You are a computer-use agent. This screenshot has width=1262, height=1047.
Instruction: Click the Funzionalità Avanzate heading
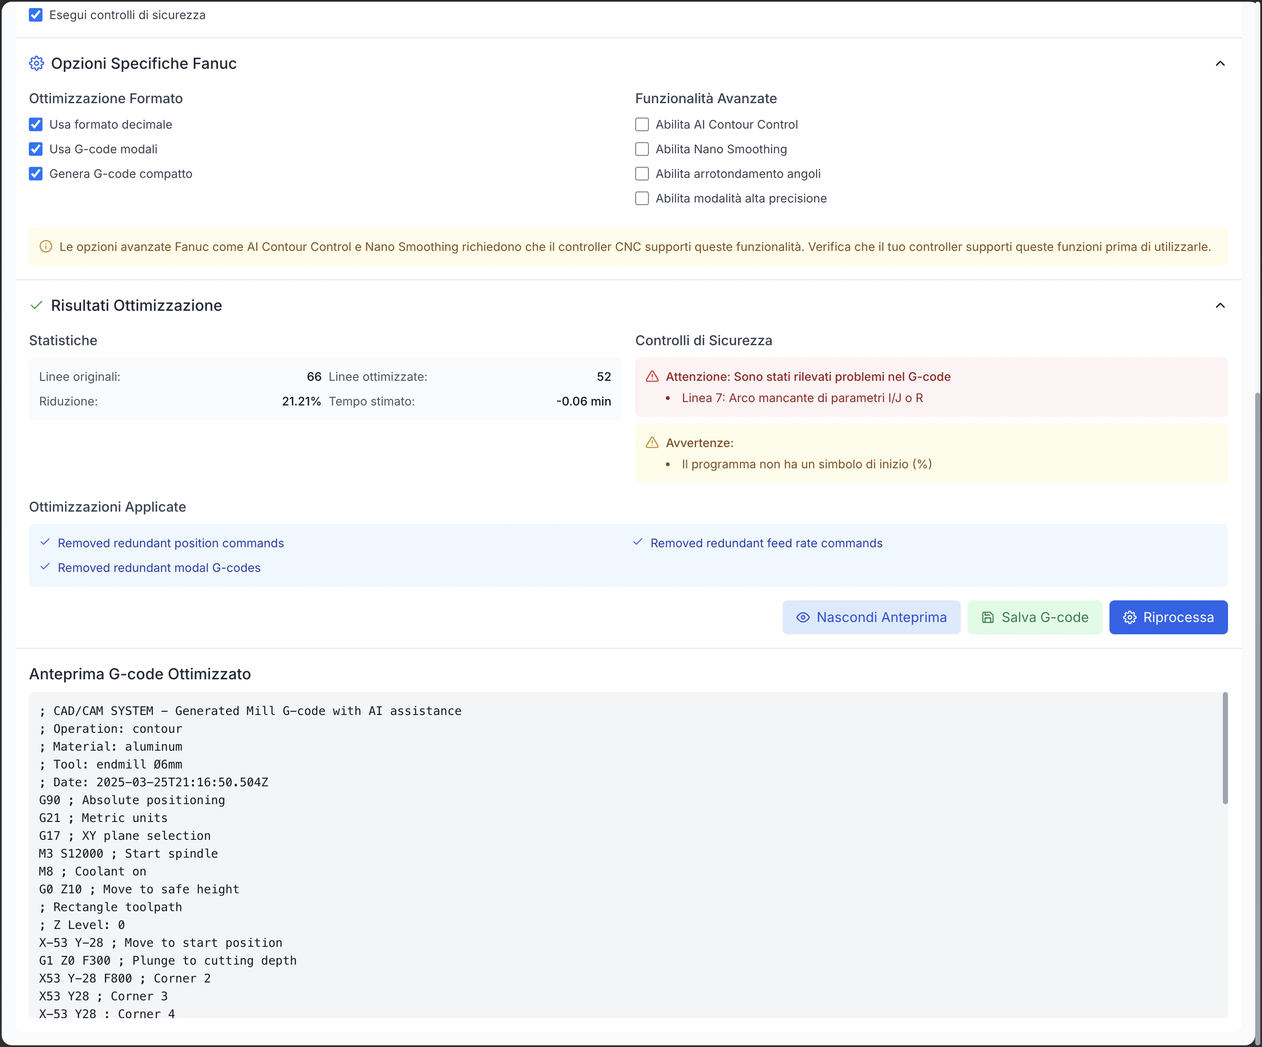click(x=706, y=99)
